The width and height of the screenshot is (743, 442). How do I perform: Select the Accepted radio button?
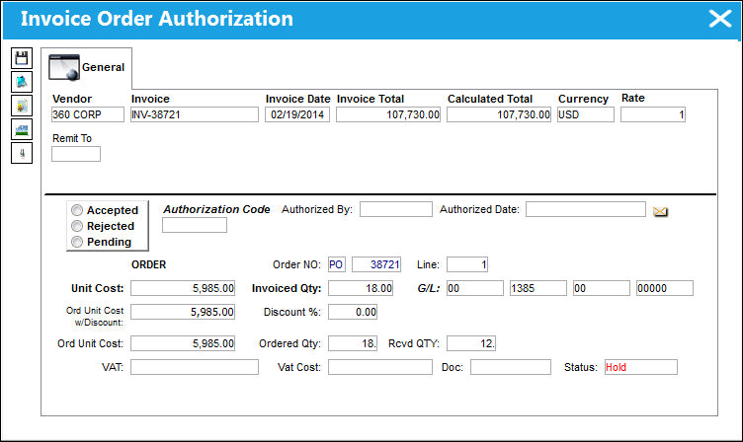(77, 209)
